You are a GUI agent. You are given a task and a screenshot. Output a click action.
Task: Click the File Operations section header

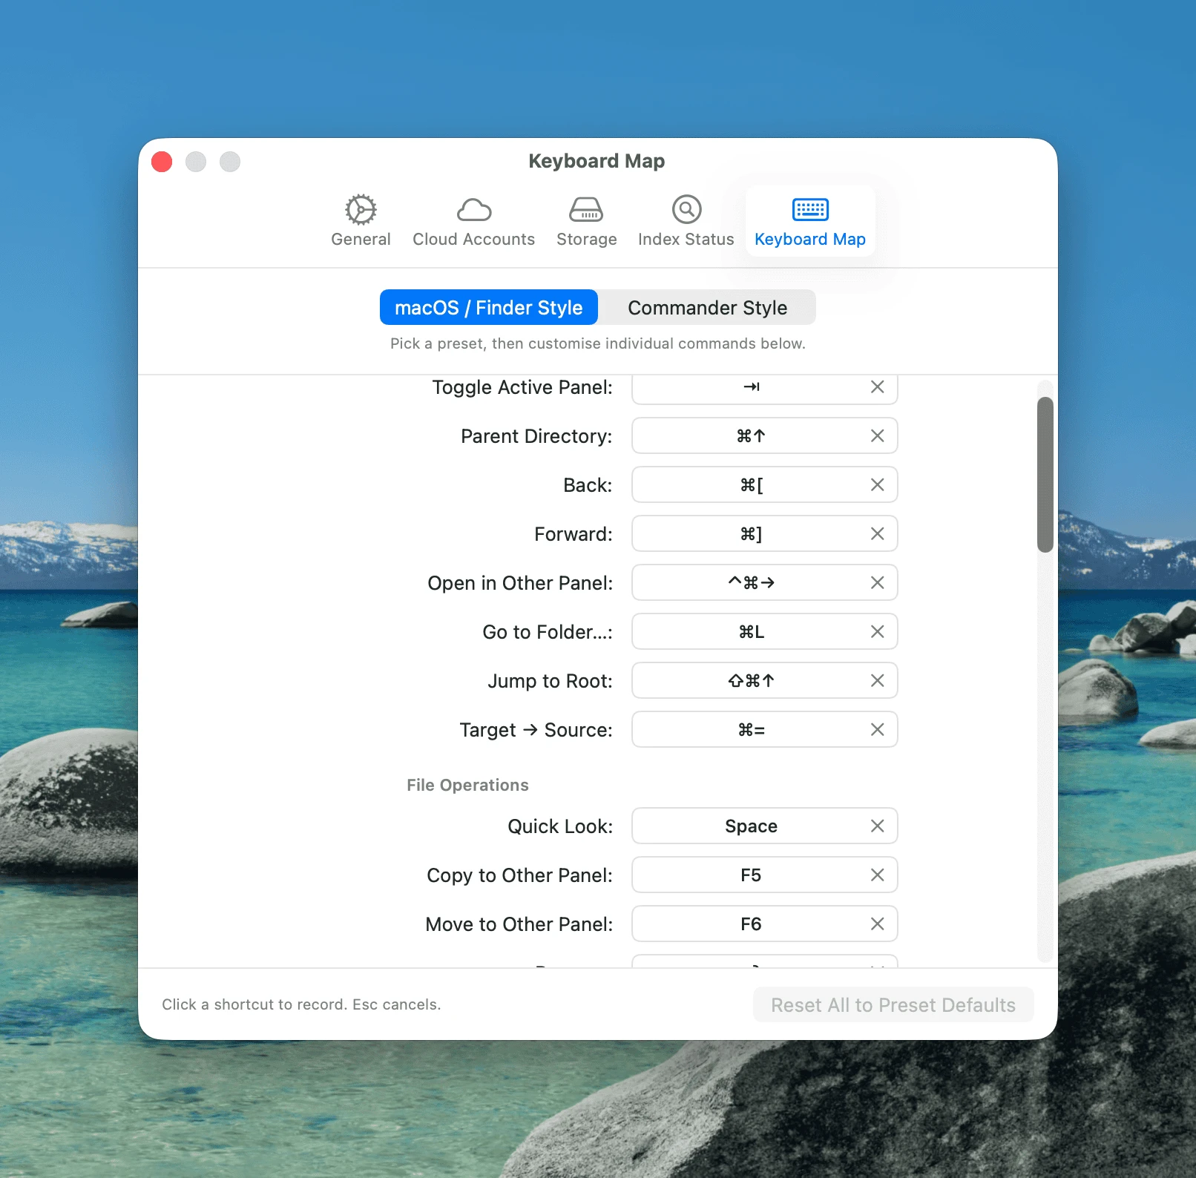[x=467, y=785]
